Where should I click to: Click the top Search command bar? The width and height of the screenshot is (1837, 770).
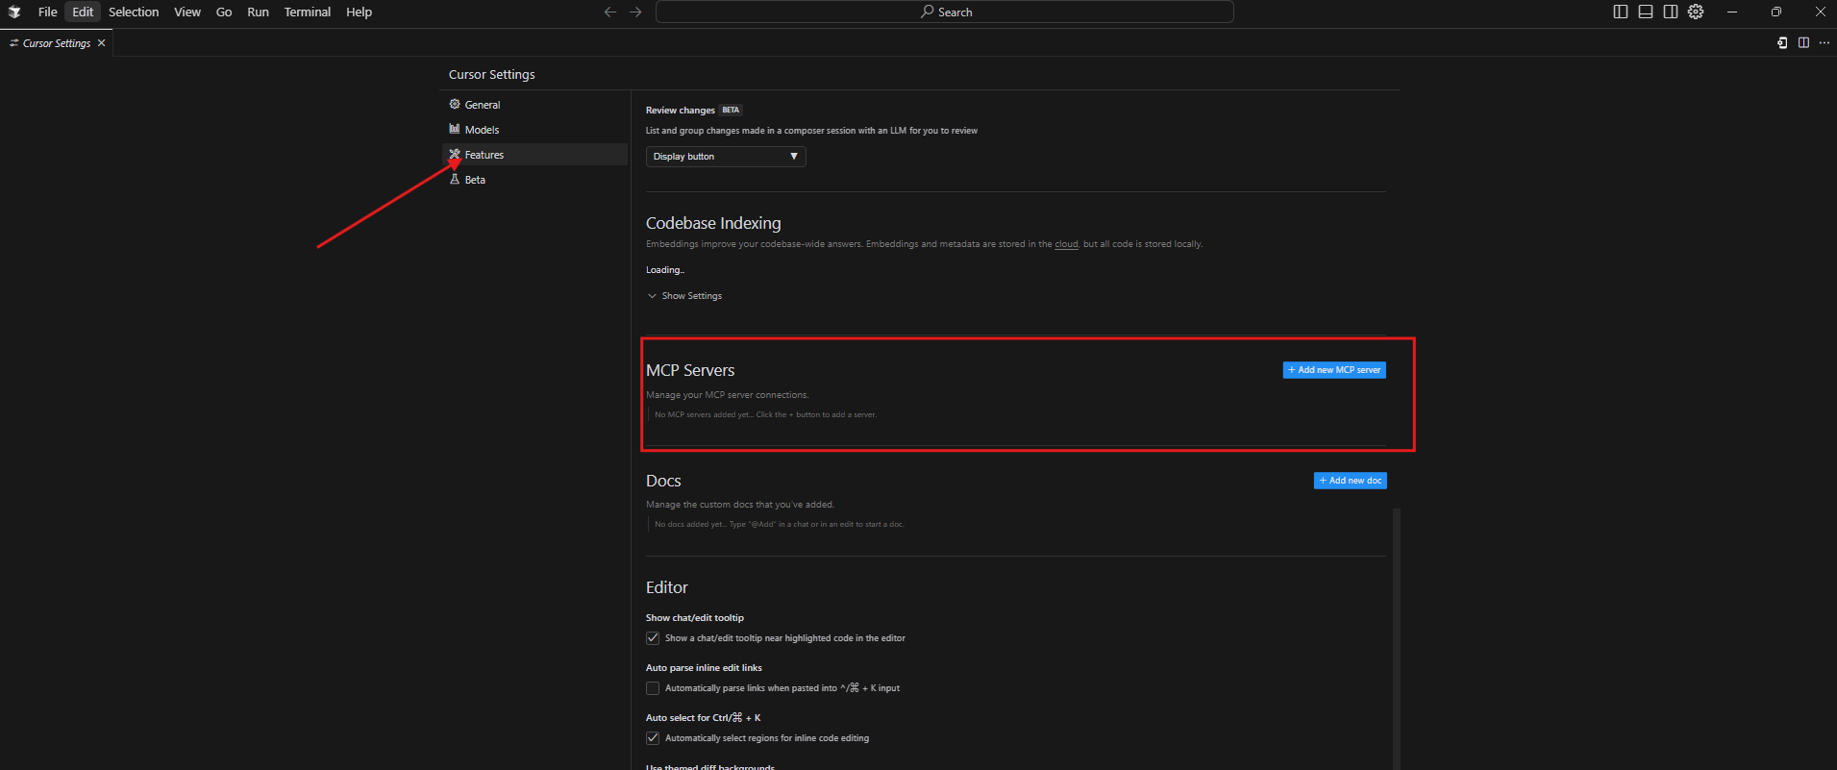pyautogui.click(x=945, y=12)
